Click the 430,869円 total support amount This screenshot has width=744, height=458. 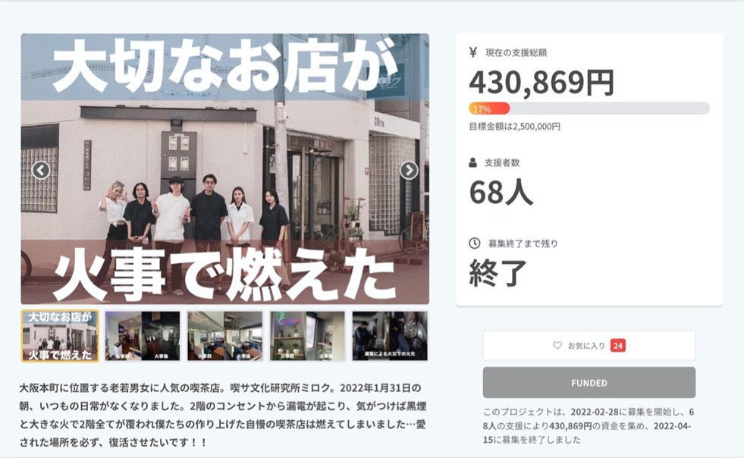[x=542, y=83]
